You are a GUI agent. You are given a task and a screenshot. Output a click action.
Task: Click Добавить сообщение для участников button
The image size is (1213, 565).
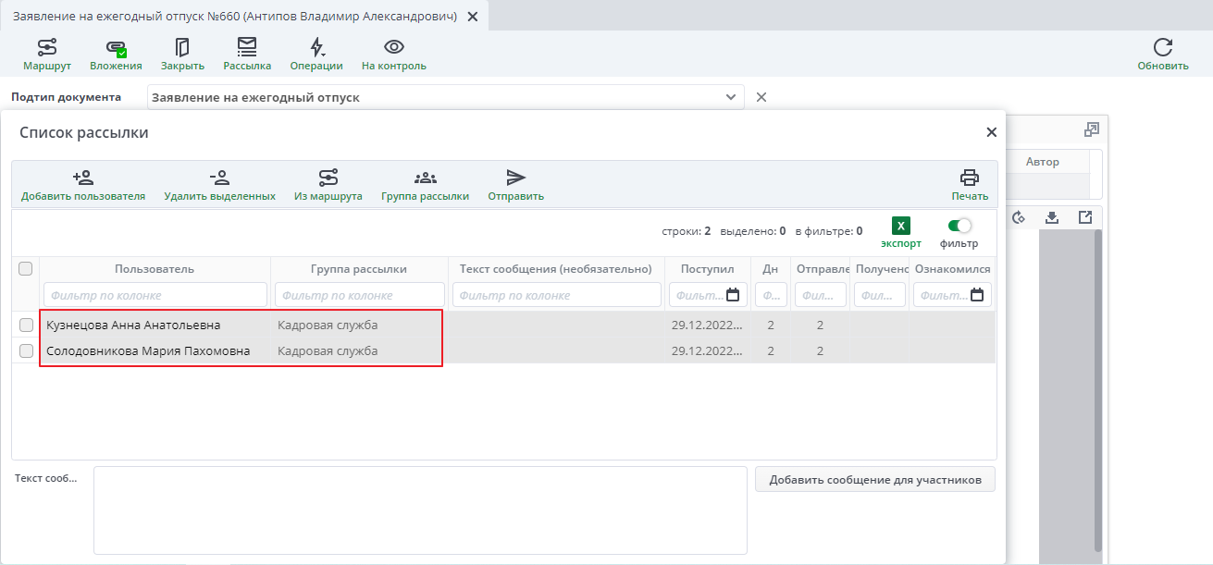874,480
